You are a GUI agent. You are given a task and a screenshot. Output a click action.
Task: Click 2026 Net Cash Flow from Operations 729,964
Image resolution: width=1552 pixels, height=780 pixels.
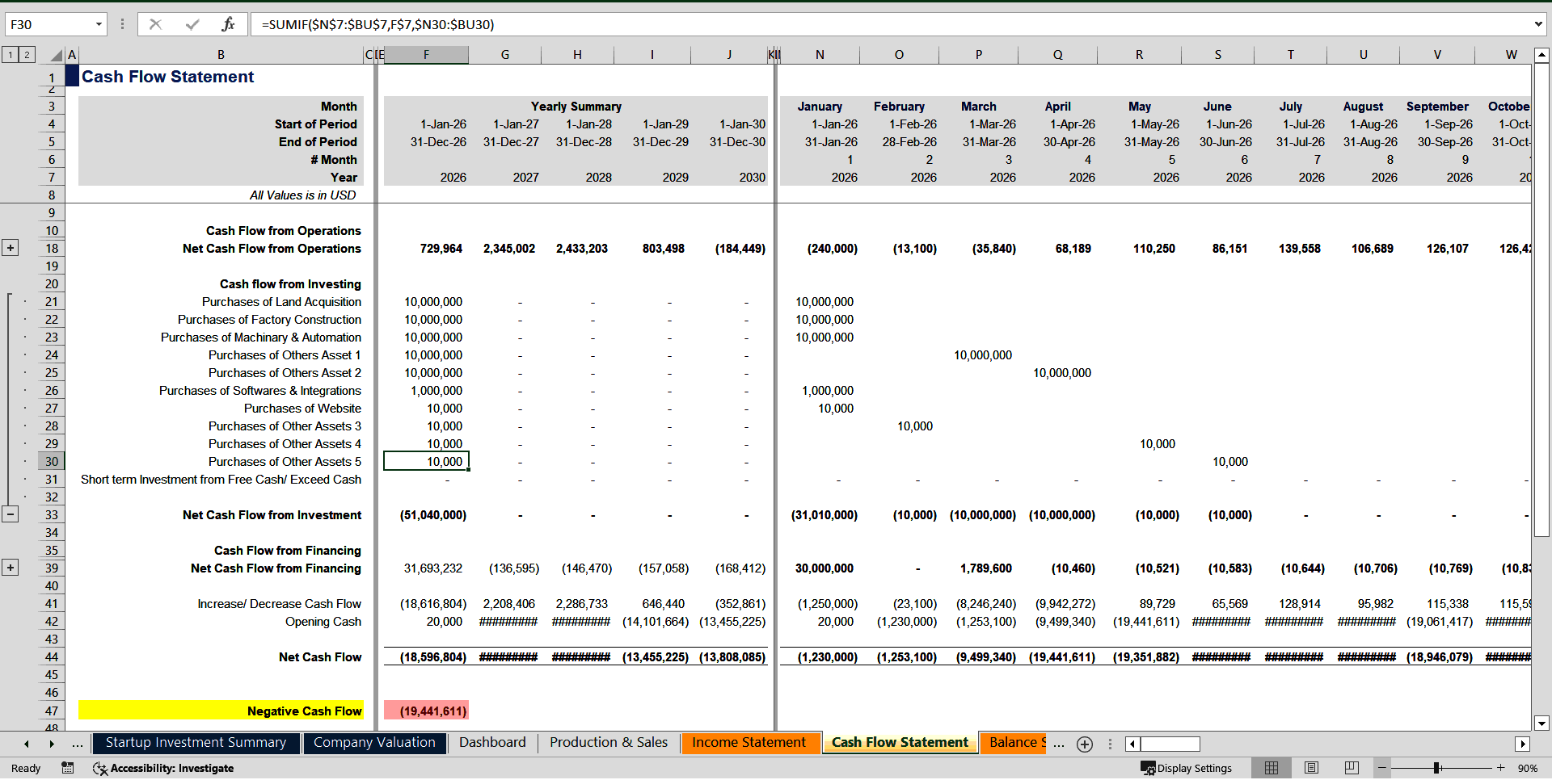pyautogui.click(x=441, y=249)
